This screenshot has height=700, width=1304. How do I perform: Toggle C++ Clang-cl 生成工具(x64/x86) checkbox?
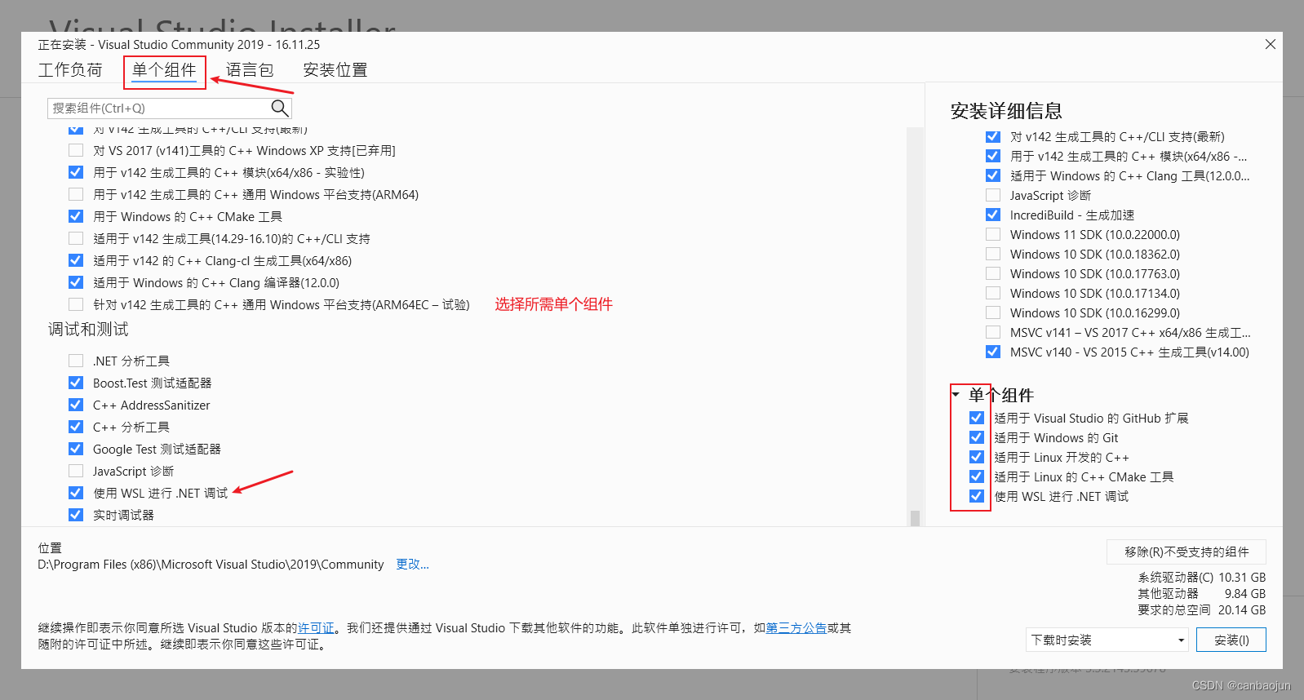pos(76,260)
